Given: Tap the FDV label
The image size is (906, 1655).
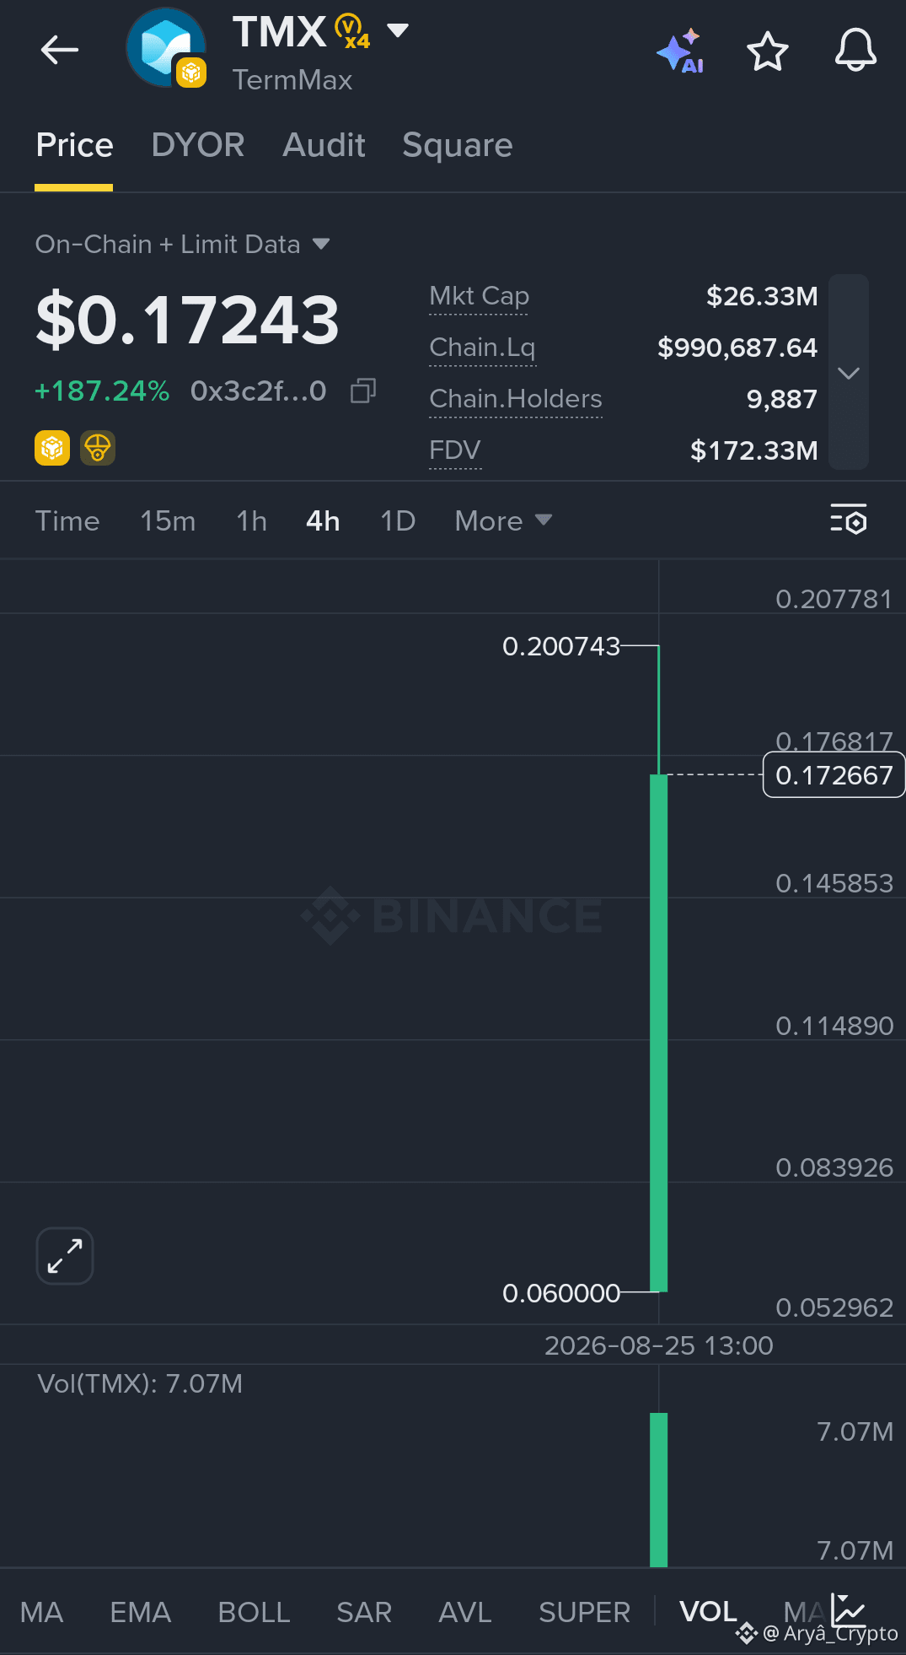Looking at the screenshot, I should 455,450.
